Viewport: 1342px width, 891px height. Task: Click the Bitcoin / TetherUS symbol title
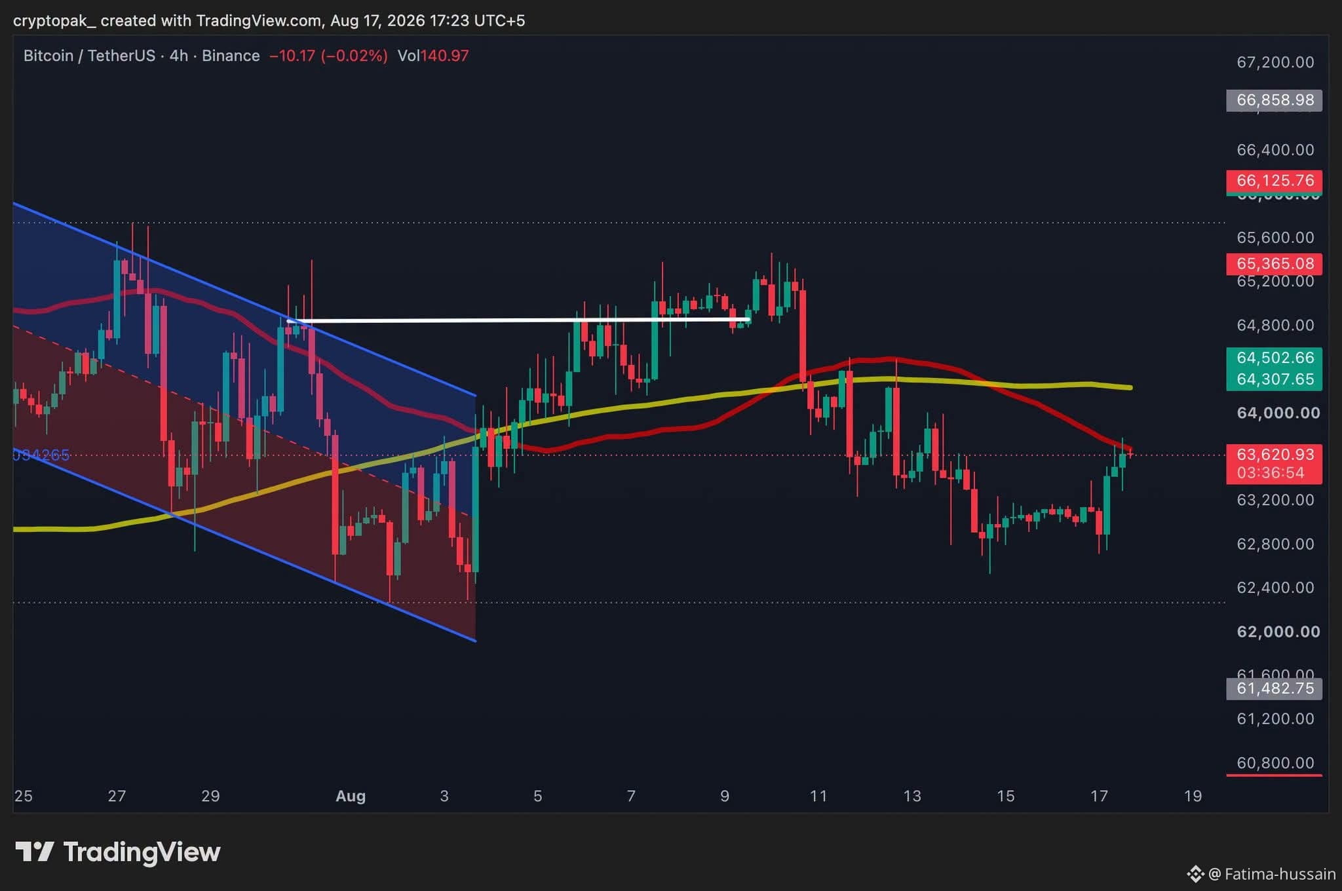89,56
